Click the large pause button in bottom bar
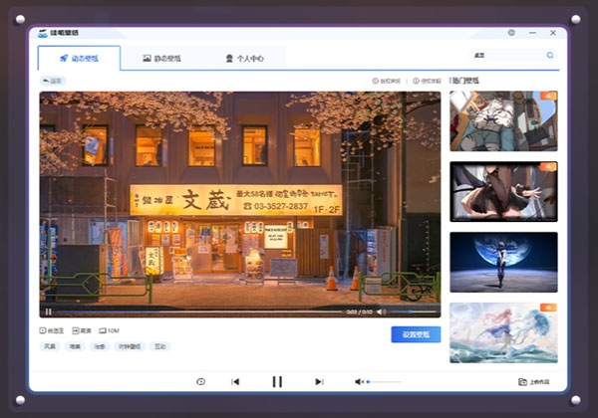The width and height of the screenshot is (598, 418). (277, 381)
